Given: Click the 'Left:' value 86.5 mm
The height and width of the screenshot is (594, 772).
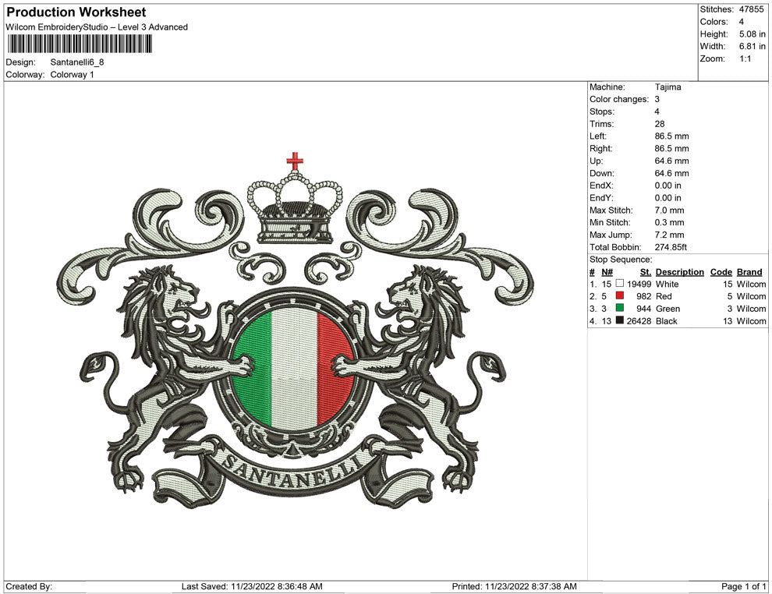Looking at the screenshot, I should click(x=671, y=136).
